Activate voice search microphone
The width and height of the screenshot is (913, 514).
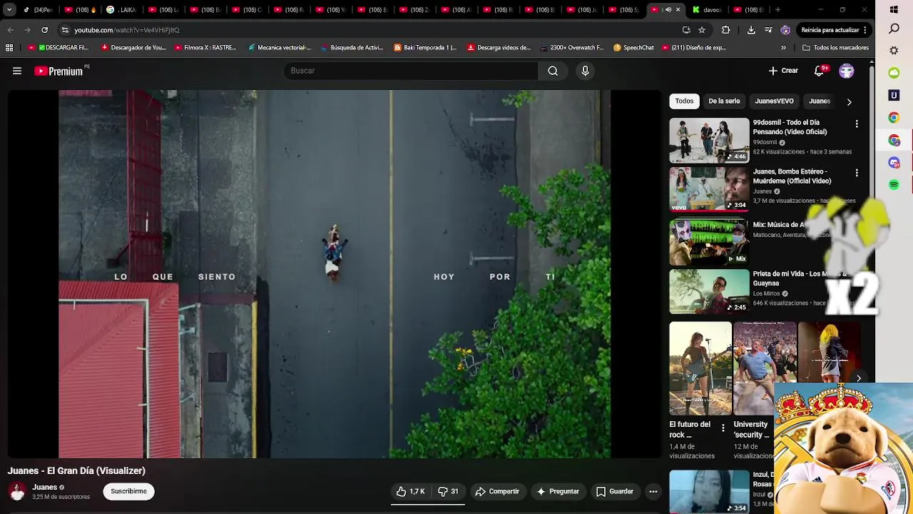[585, 71]
